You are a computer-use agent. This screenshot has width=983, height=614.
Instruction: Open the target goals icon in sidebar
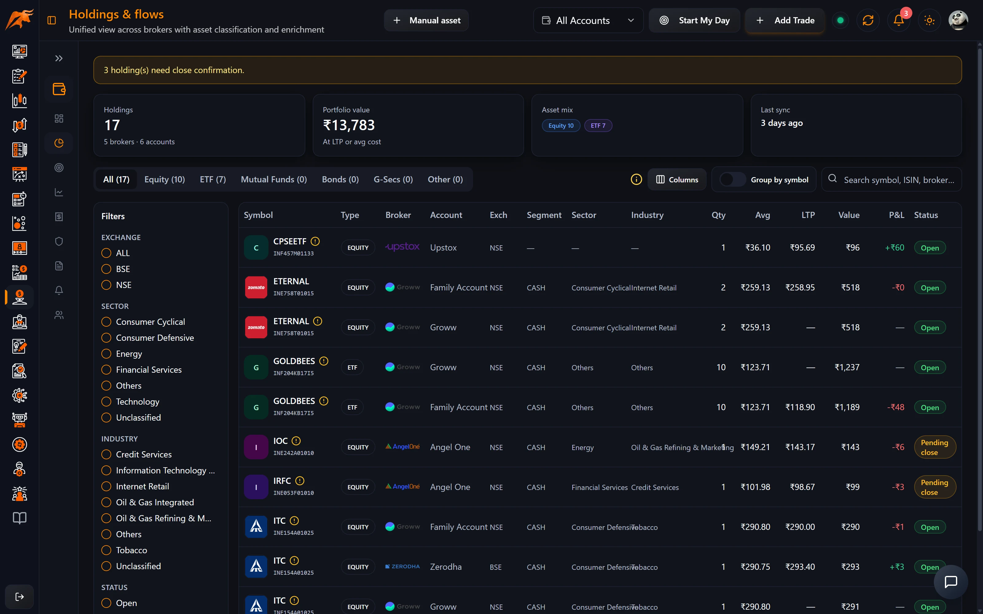pos(59,168)
